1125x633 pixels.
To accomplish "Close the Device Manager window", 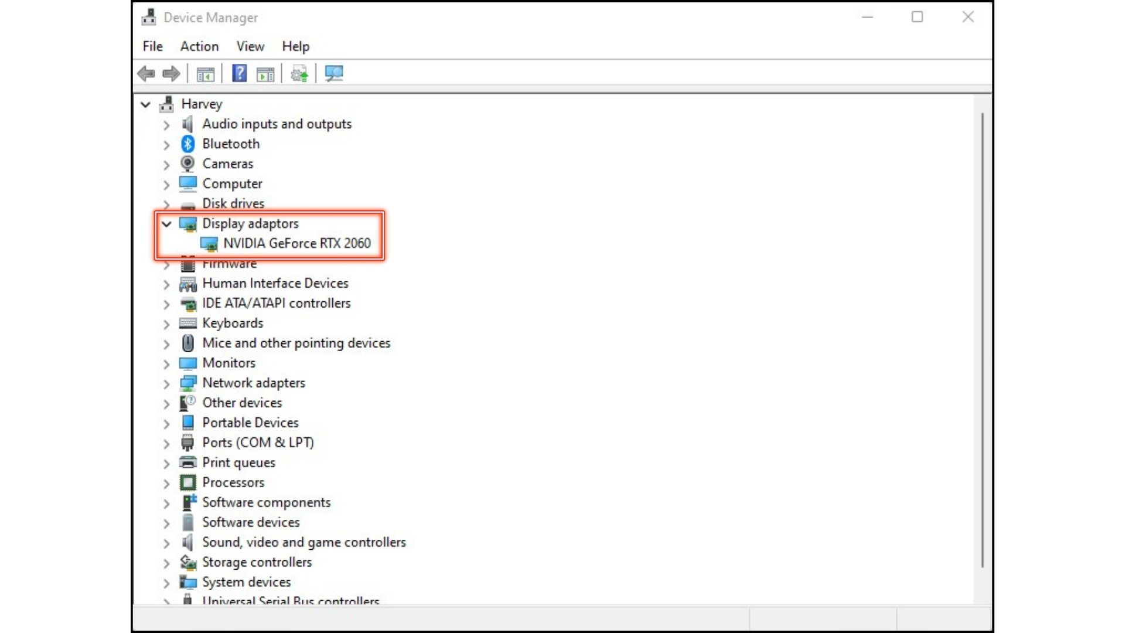I will pos(968,17).
